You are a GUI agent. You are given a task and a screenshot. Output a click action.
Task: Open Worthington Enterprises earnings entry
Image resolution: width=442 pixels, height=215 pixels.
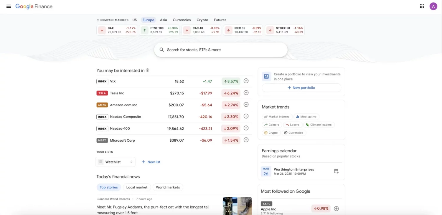pos(301,171)
